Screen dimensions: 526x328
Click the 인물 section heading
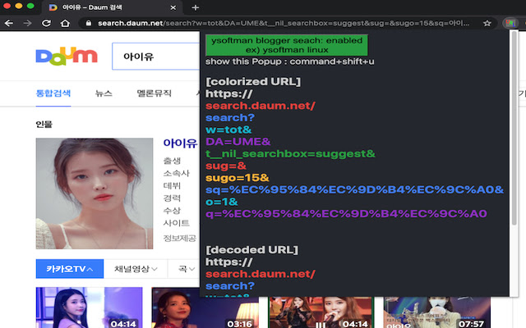coord(44,125)
